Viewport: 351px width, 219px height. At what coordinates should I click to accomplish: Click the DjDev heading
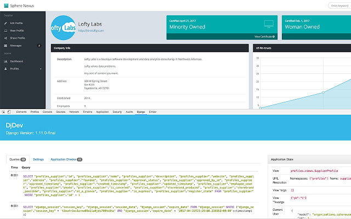point(14,125)
